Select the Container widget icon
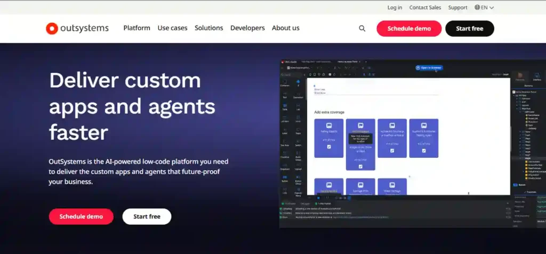546x254 pixels. coord(285,81)
